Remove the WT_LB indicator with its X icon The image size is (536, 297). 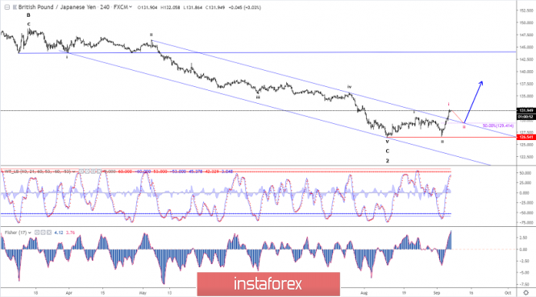point(99,171)
